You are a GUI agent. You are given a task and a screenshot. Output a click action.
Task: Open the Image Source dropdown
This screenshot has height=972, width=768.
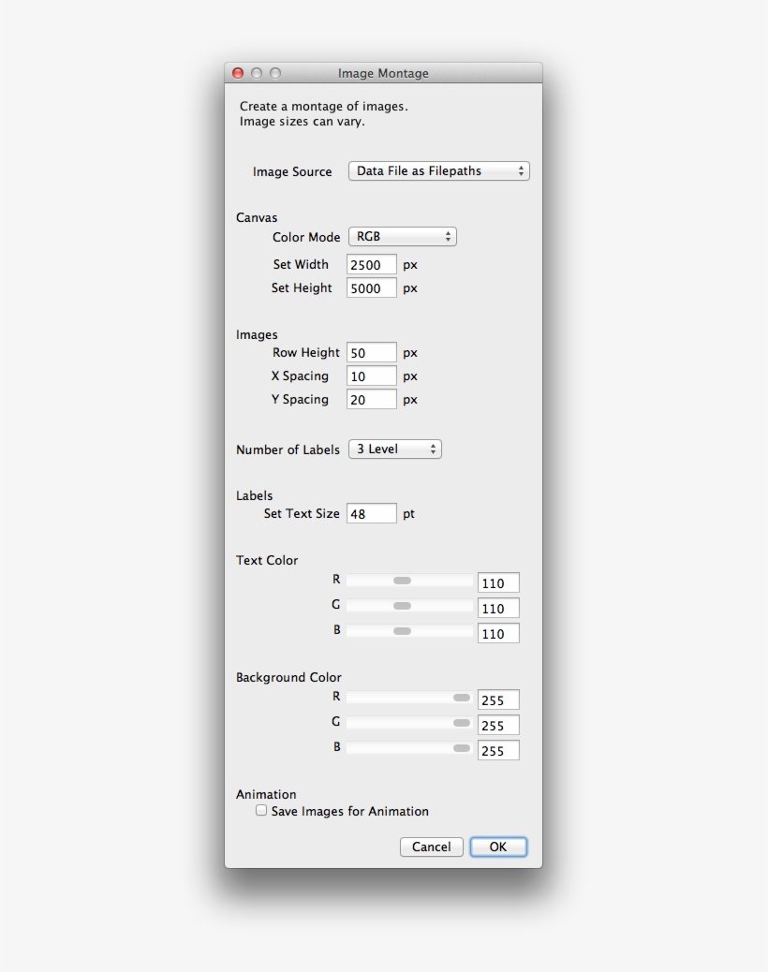[x=439, y=171]
